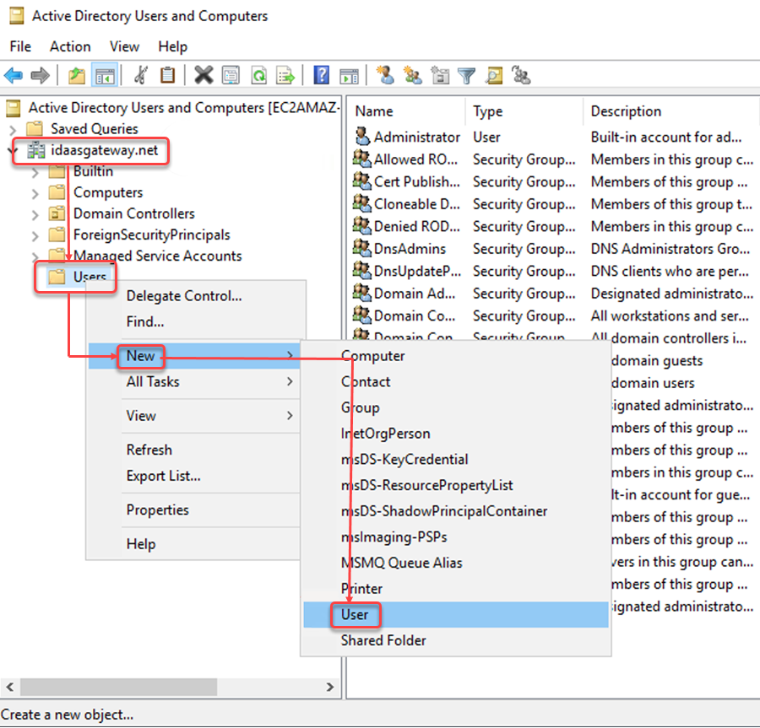Viewport: 760px width, 728px height.
Task: Click the Description column header
Action: pos(626,111)
